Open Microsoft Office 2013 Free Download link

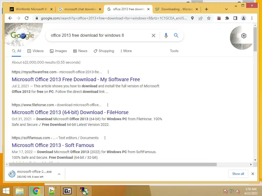[x=76, y=79]
